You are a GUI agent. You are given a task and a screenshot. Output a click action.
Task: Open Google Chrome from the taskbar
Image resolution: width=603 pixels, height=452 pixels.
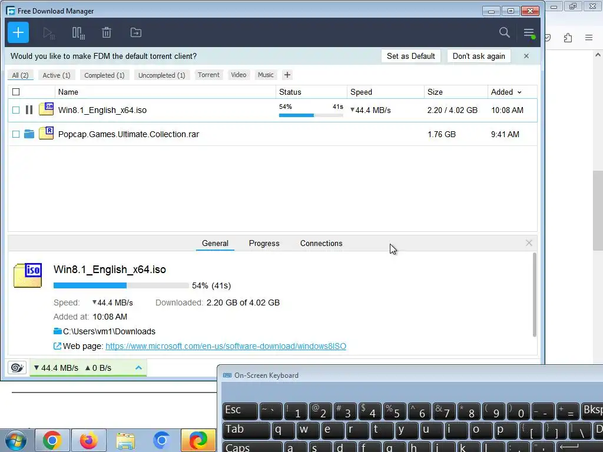pos(52,440)
